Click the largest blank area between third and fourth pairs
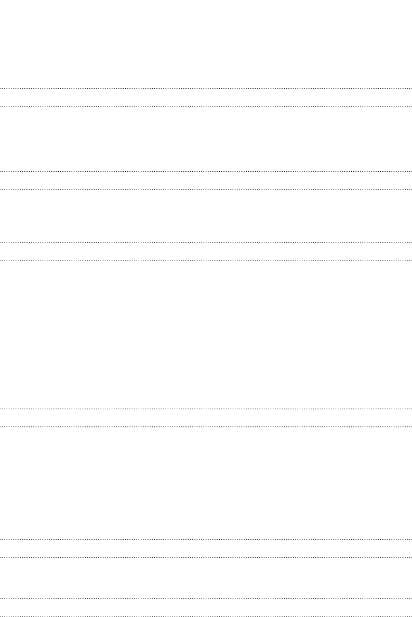This screenshot has width=412, height=617. pyautogui.click(x=206, y=334)
